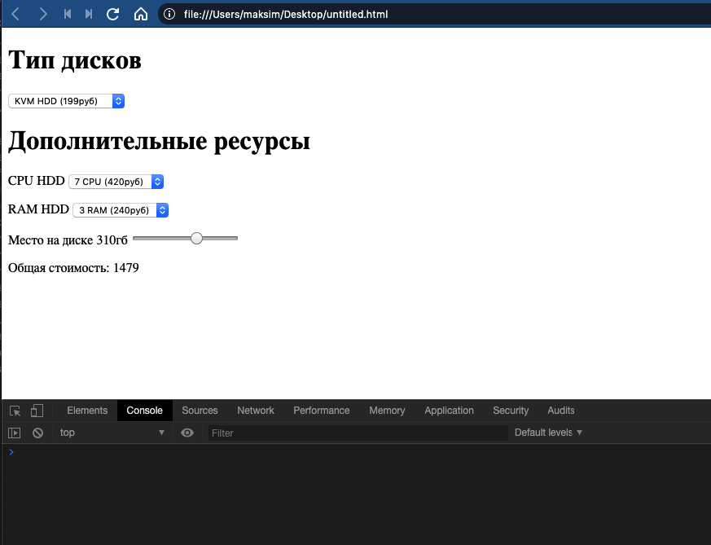Image resolution: width=711 pixels, height=545 pixels.
Task: Switch to the Application tab
Action: point(449,411)
